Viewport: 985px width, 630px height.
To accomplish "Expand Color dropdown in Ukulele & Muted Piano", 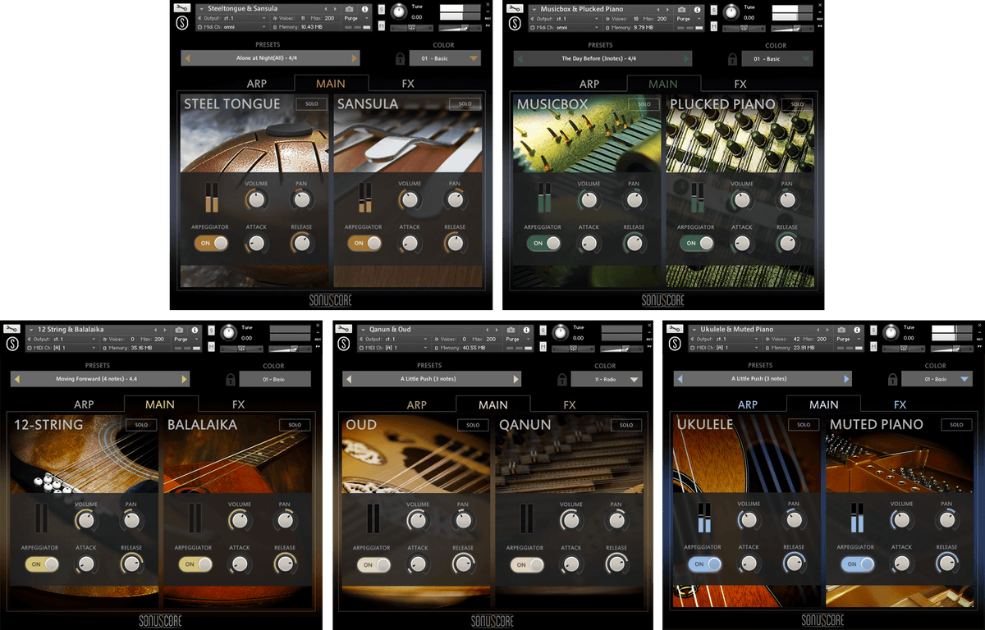I will 937,379.
